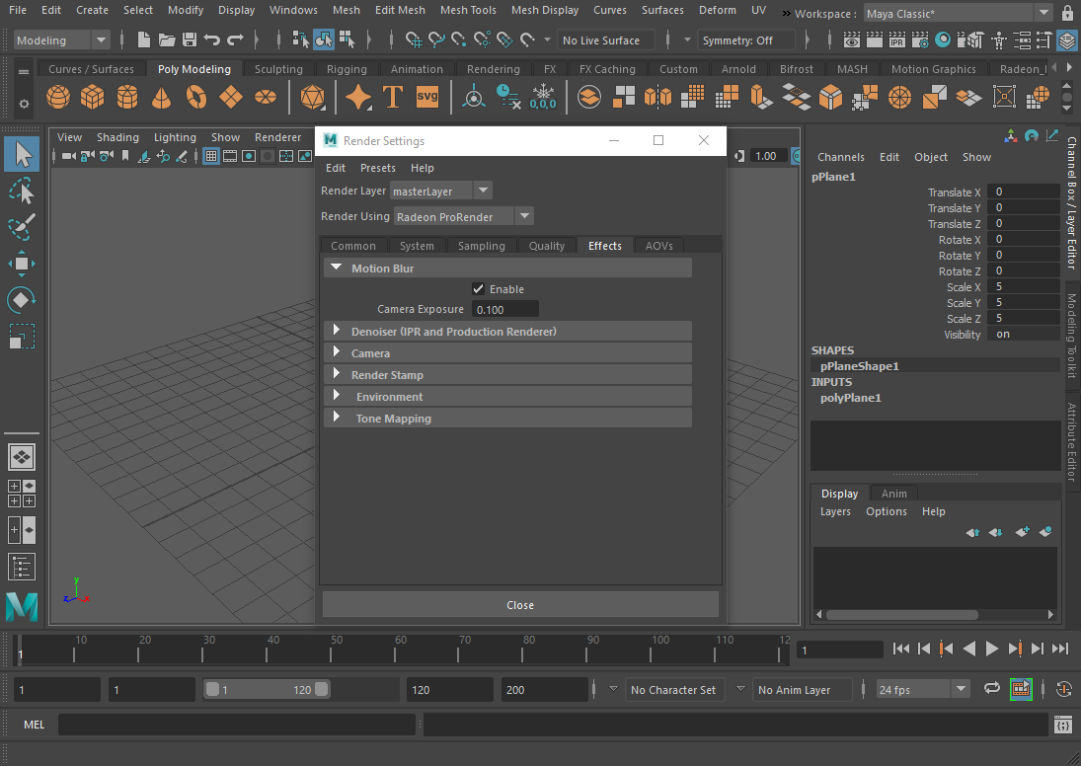The height and width of the screenshot is (766, 1081).
Task: Click No Anim Layer button
Action: click(x=801, y=689)
